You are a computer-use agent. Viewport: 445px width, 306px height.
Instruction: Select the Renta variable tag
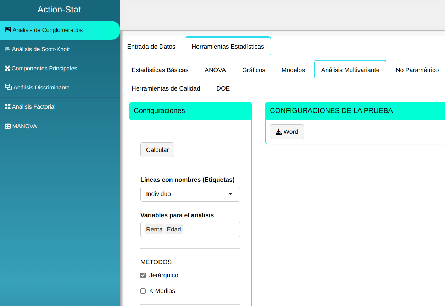[154, 230]
